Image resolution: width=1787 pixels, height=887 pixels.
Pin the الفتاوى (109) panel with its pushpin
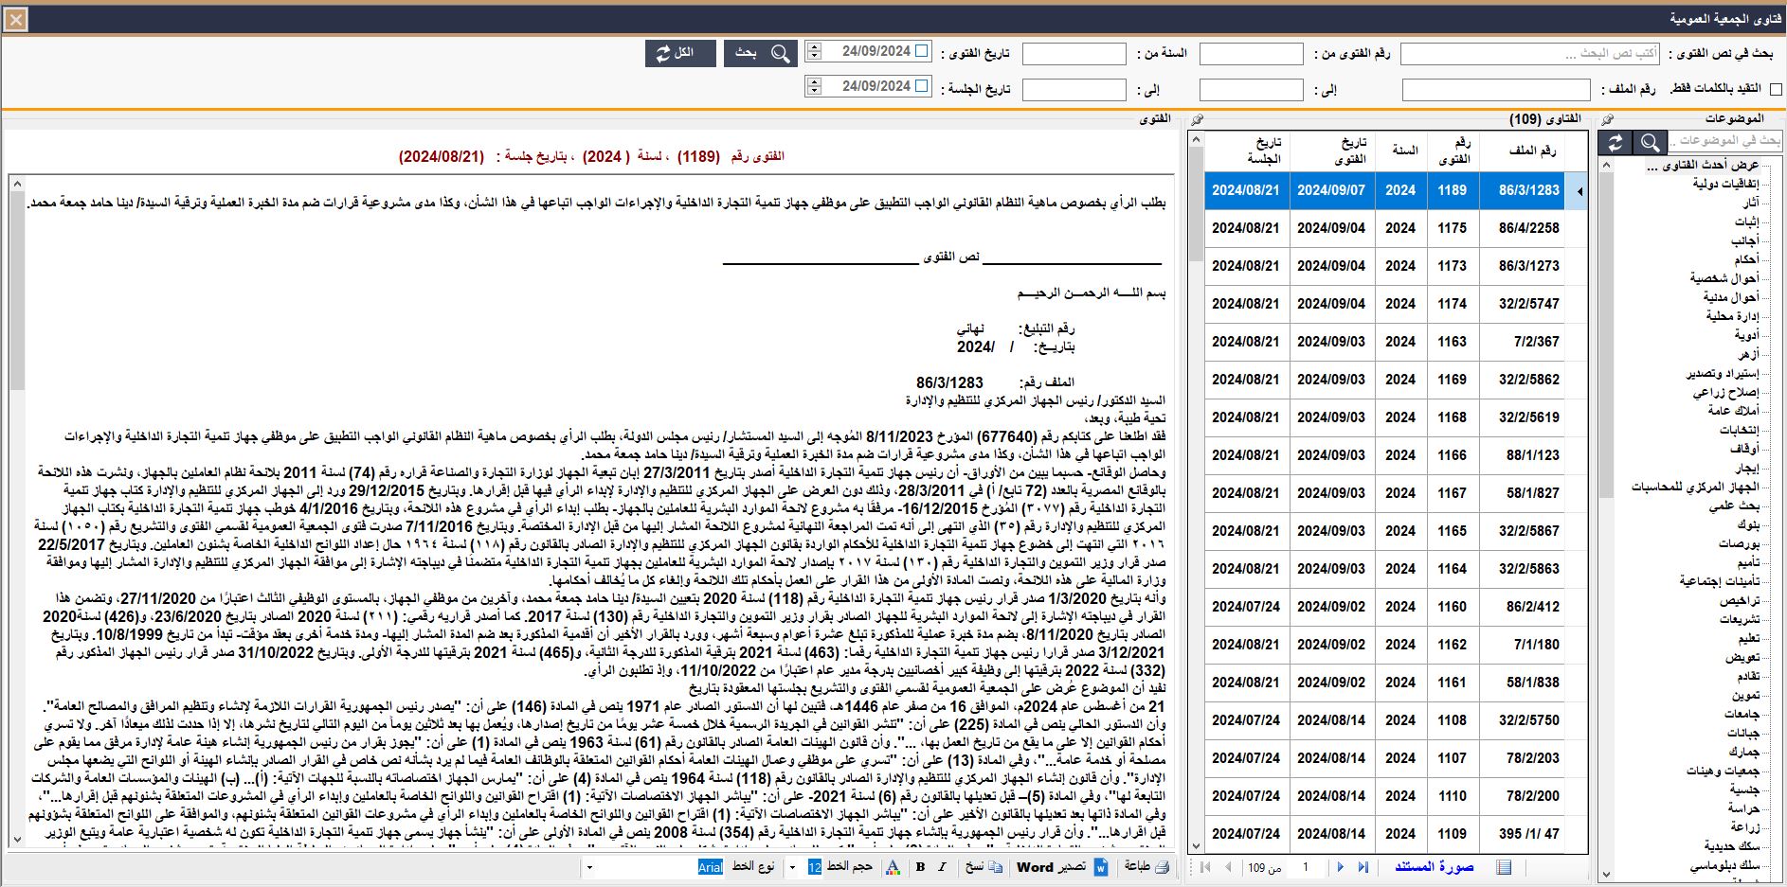(x=1197, y=119)
